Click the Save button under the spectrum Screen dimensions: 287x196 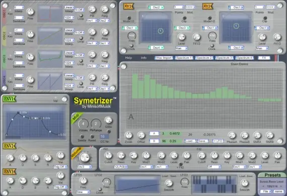(x=202, y=141)
